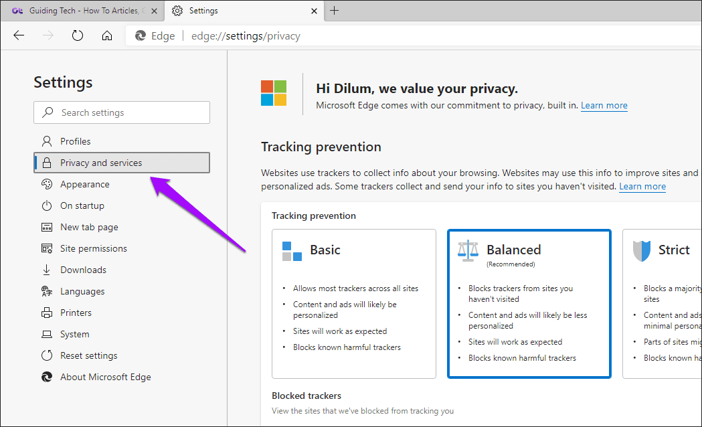The width and height of the screenshot is (702, 427).
Task: Follow Learn more link about trackers
Action: tap(642, 187)
